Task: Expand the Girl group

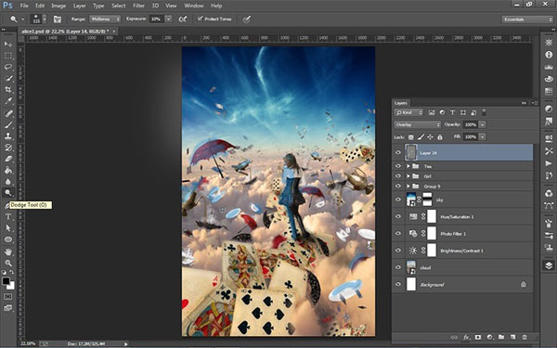Action: pyautogui.click(x=408, y=176)
